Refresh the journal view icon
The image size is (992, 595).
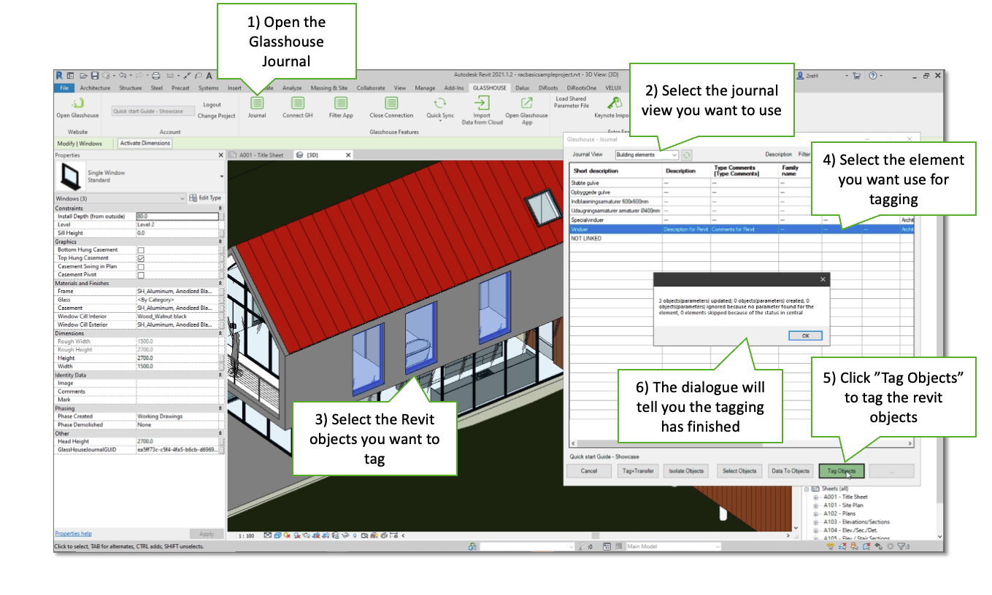click(x=687, y=155)
